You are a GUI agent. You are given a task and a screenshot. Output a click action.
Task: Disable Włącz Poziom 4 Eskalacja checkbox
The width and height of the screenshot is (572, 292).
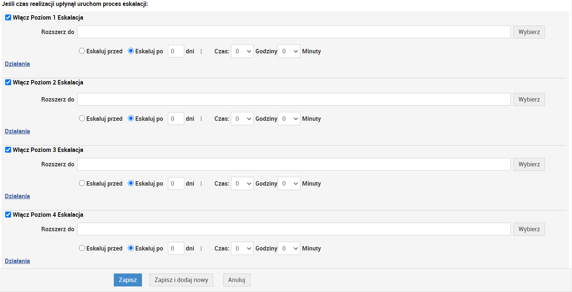point(8,215)
